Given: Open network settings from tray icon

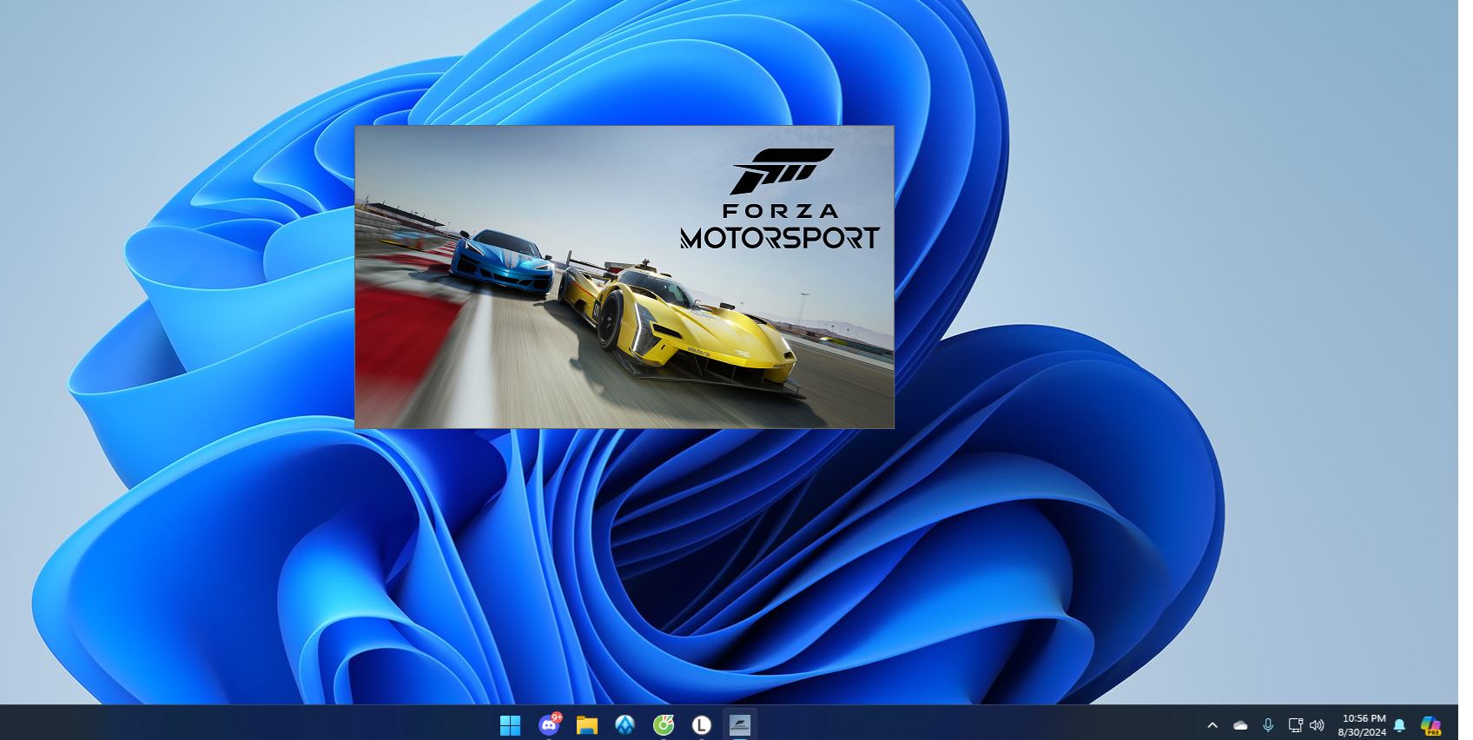Looking at the screenshot, I should point(1295,725).
